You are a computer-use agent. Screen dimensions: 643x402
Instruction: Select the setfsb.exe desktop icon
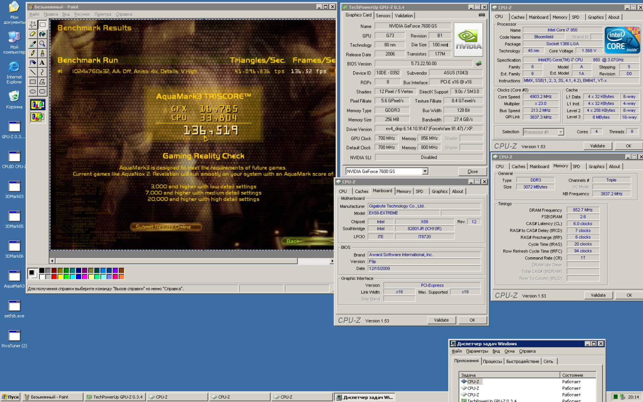14,309
